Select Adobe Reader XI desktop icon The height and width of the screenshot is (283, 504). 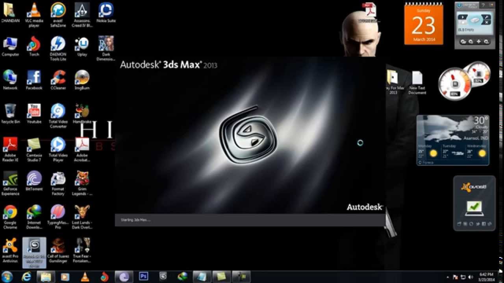[10, 149]
